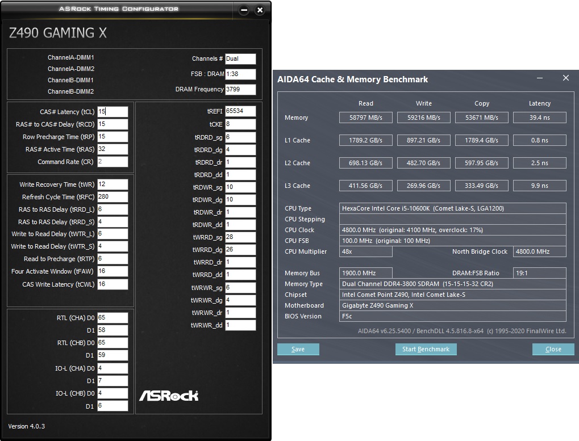This screenshot has width=579, height=441.
Task: Click the ASRock logo
Action: pos(169,396)
